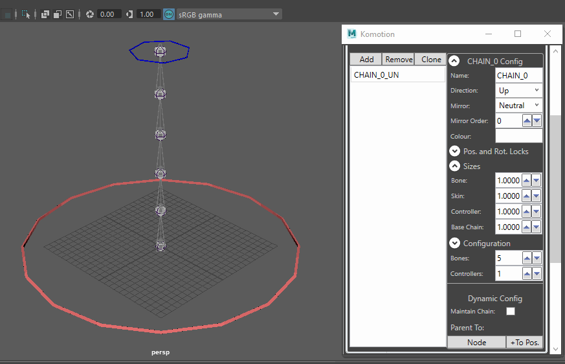Increase Controller size with up arrow
The height and width of the screenshot is (364, 565).
coord(526,211)
